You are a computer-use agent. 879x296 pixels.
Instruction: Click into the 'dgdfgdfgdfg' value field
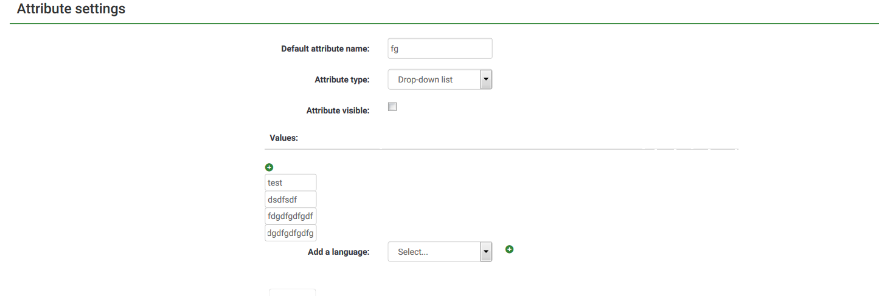291,233
